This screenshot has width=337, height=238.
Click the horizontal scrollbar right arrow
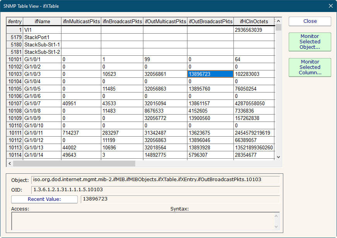coord(273,163)
